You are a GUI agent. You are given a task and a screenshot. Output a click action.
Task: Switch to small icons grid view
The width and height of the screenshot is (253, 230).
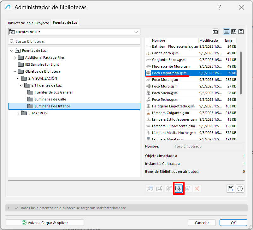pos(234,32)
